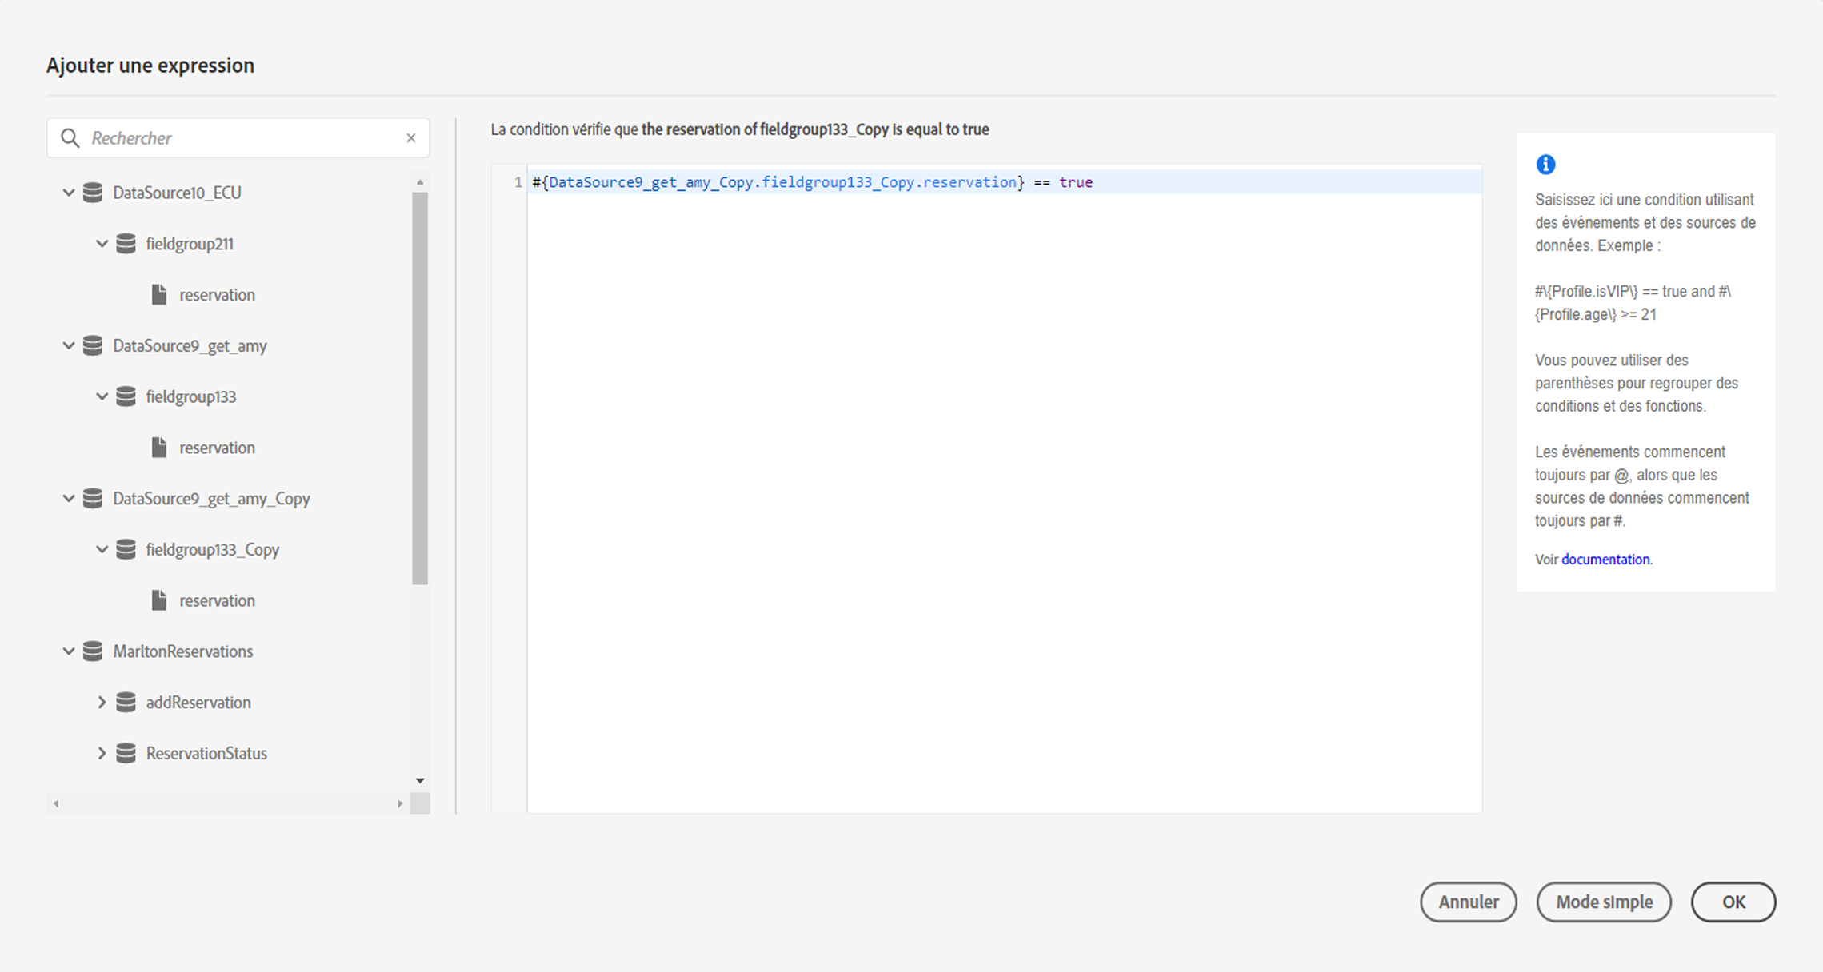Switch to Mode simple

1603,902
